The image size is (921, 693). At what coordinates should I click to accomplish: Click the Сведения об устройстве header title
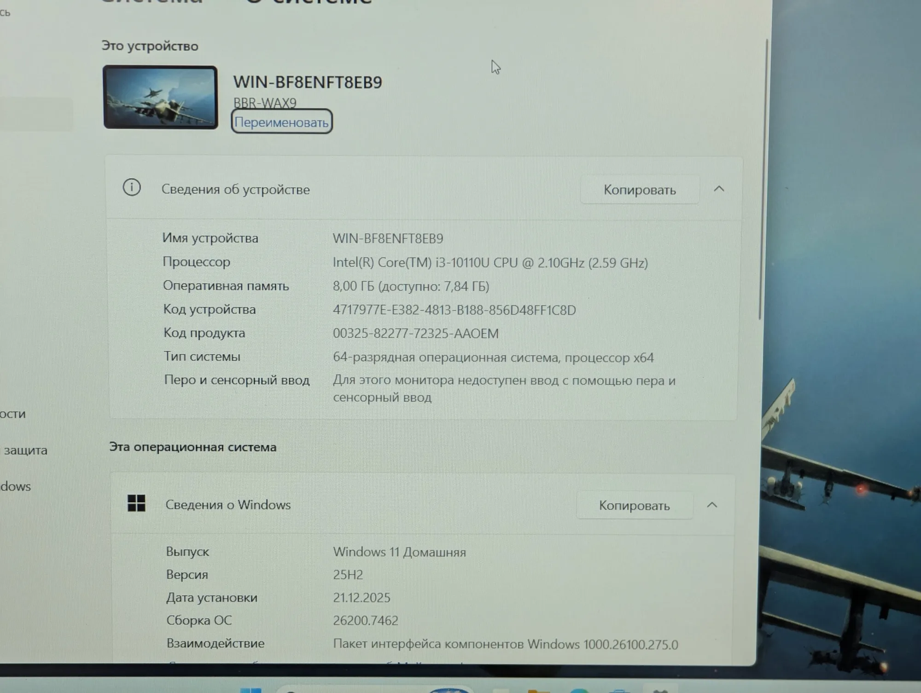235,189
